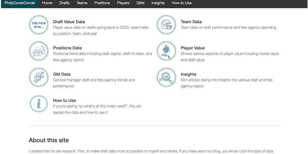This screenshot has width=308, height=154.
Task: Open How to Use in the navbar
Action: (x=181, y=3)
